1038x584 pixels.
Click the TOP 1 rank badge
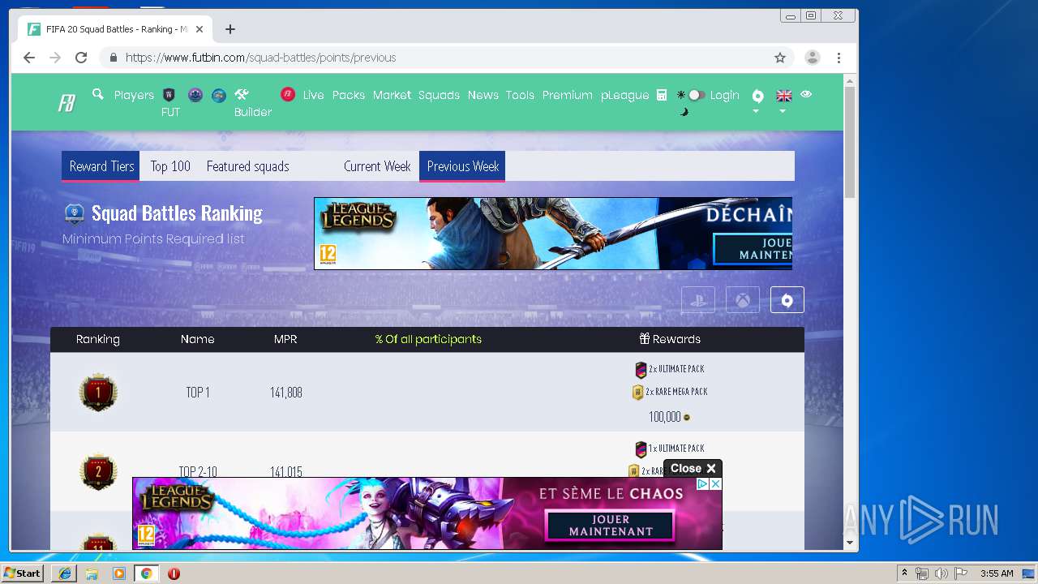[x=98, y=393]
